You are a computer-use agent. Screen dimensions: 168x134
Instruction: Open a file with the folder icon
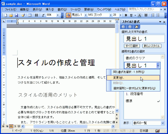11,15
